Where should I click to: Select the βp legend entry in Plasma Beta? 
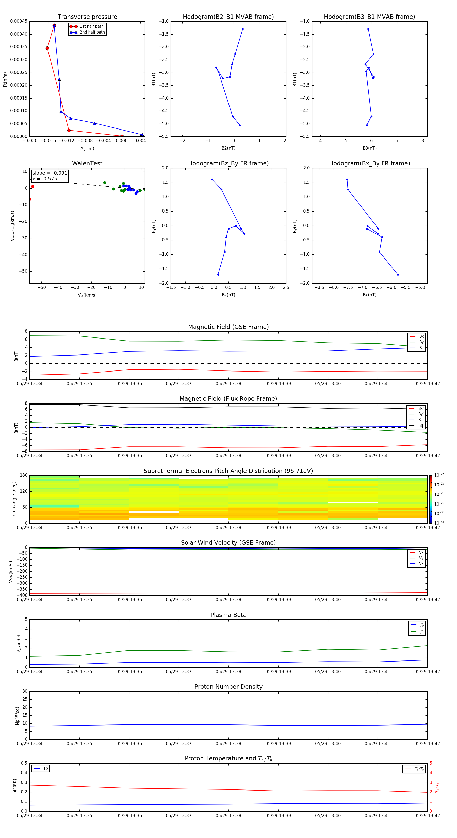tap(417, 625)
